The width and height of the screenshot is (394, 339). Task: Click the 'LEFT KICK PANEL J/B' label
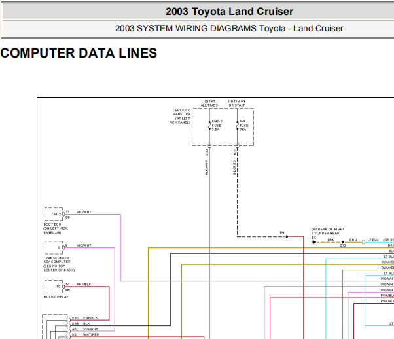pyautogui.click(x=180, y=116)
